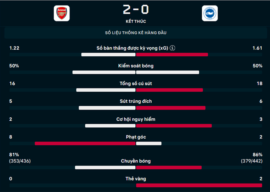The image size is (270, 192).
Task: Select the Sút trúng đích stat label
Action: point(136,101)
